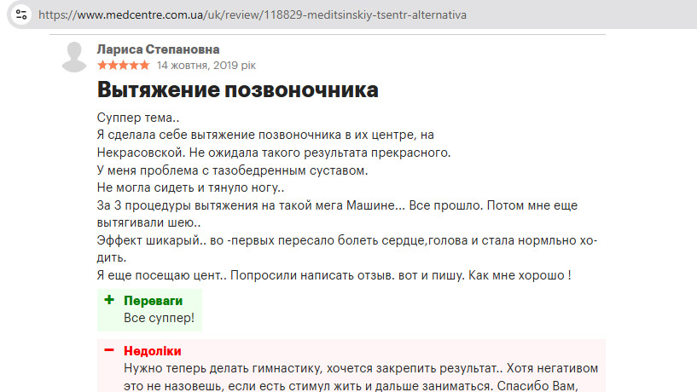The image size is (697, 392).
Task: Click the opening line Суппер тема..
Action: coord(138,118)
